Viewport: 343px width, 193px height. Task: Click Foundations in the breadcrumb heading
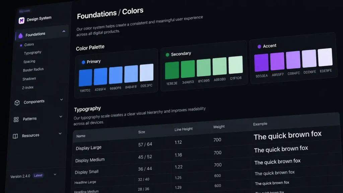[97, 15]
